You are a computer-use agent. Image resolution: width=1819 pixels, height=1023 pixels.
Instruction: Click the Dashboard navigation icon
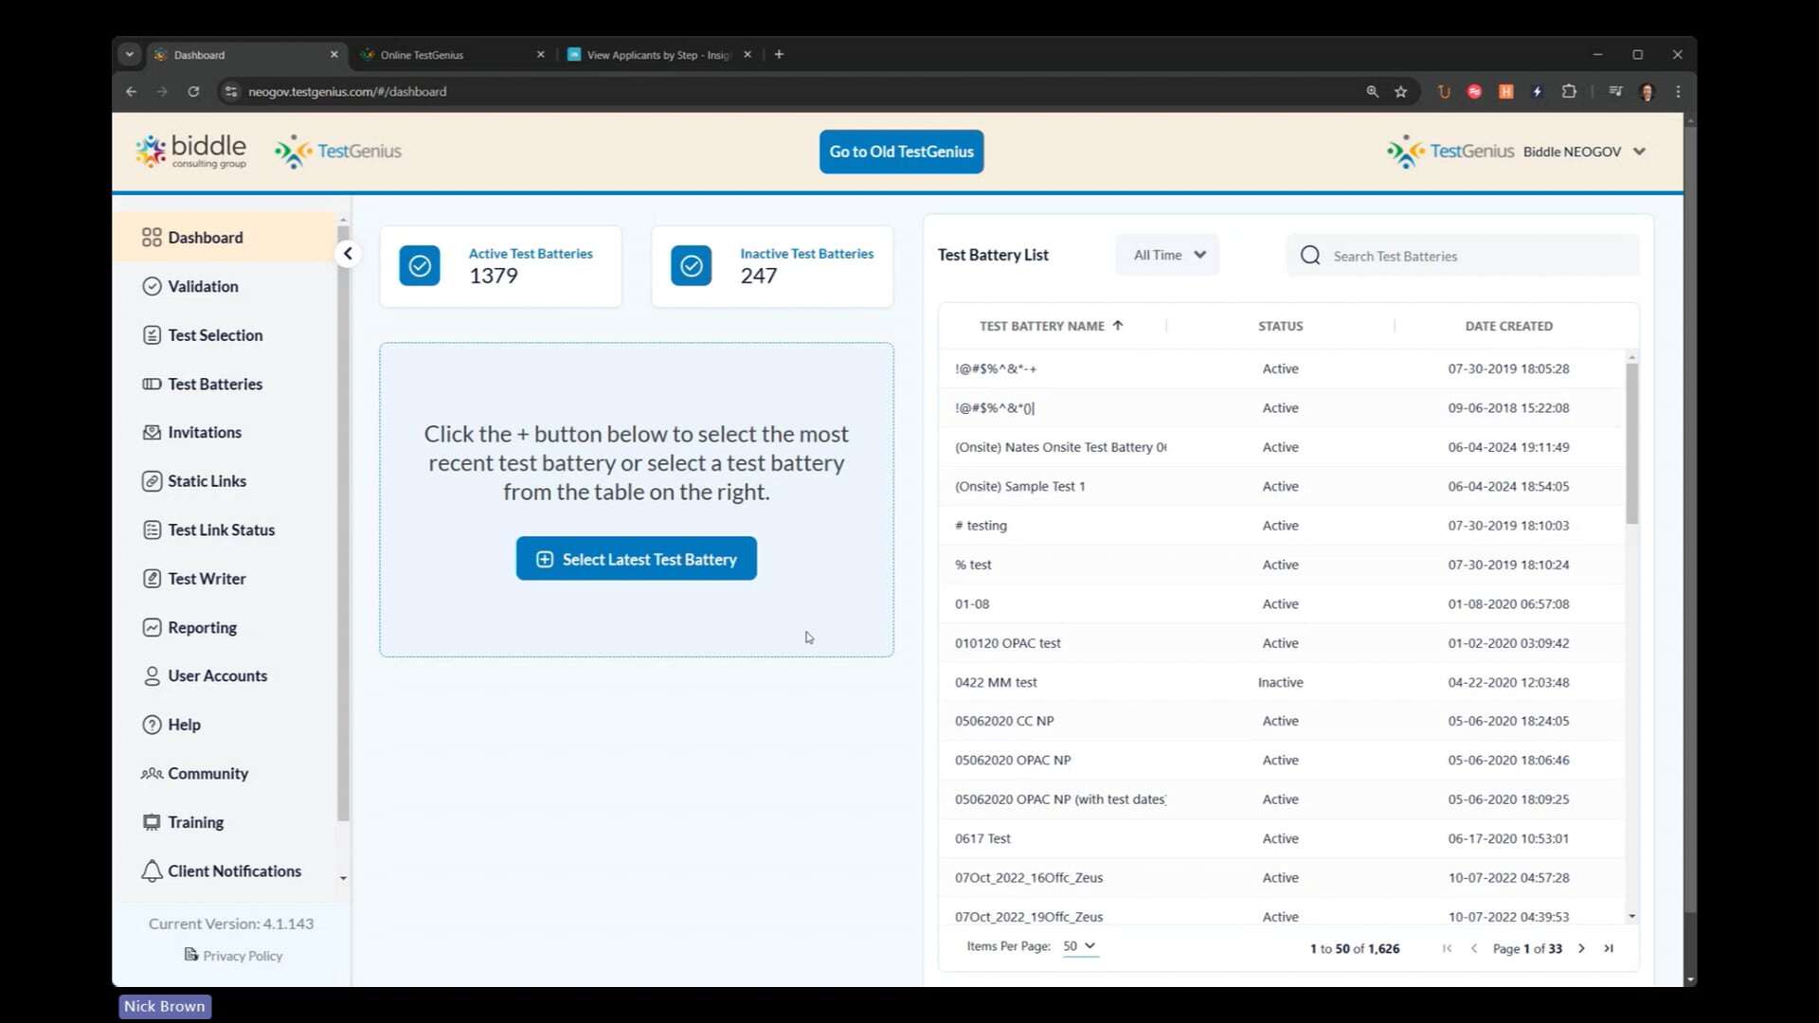[150, 238]
